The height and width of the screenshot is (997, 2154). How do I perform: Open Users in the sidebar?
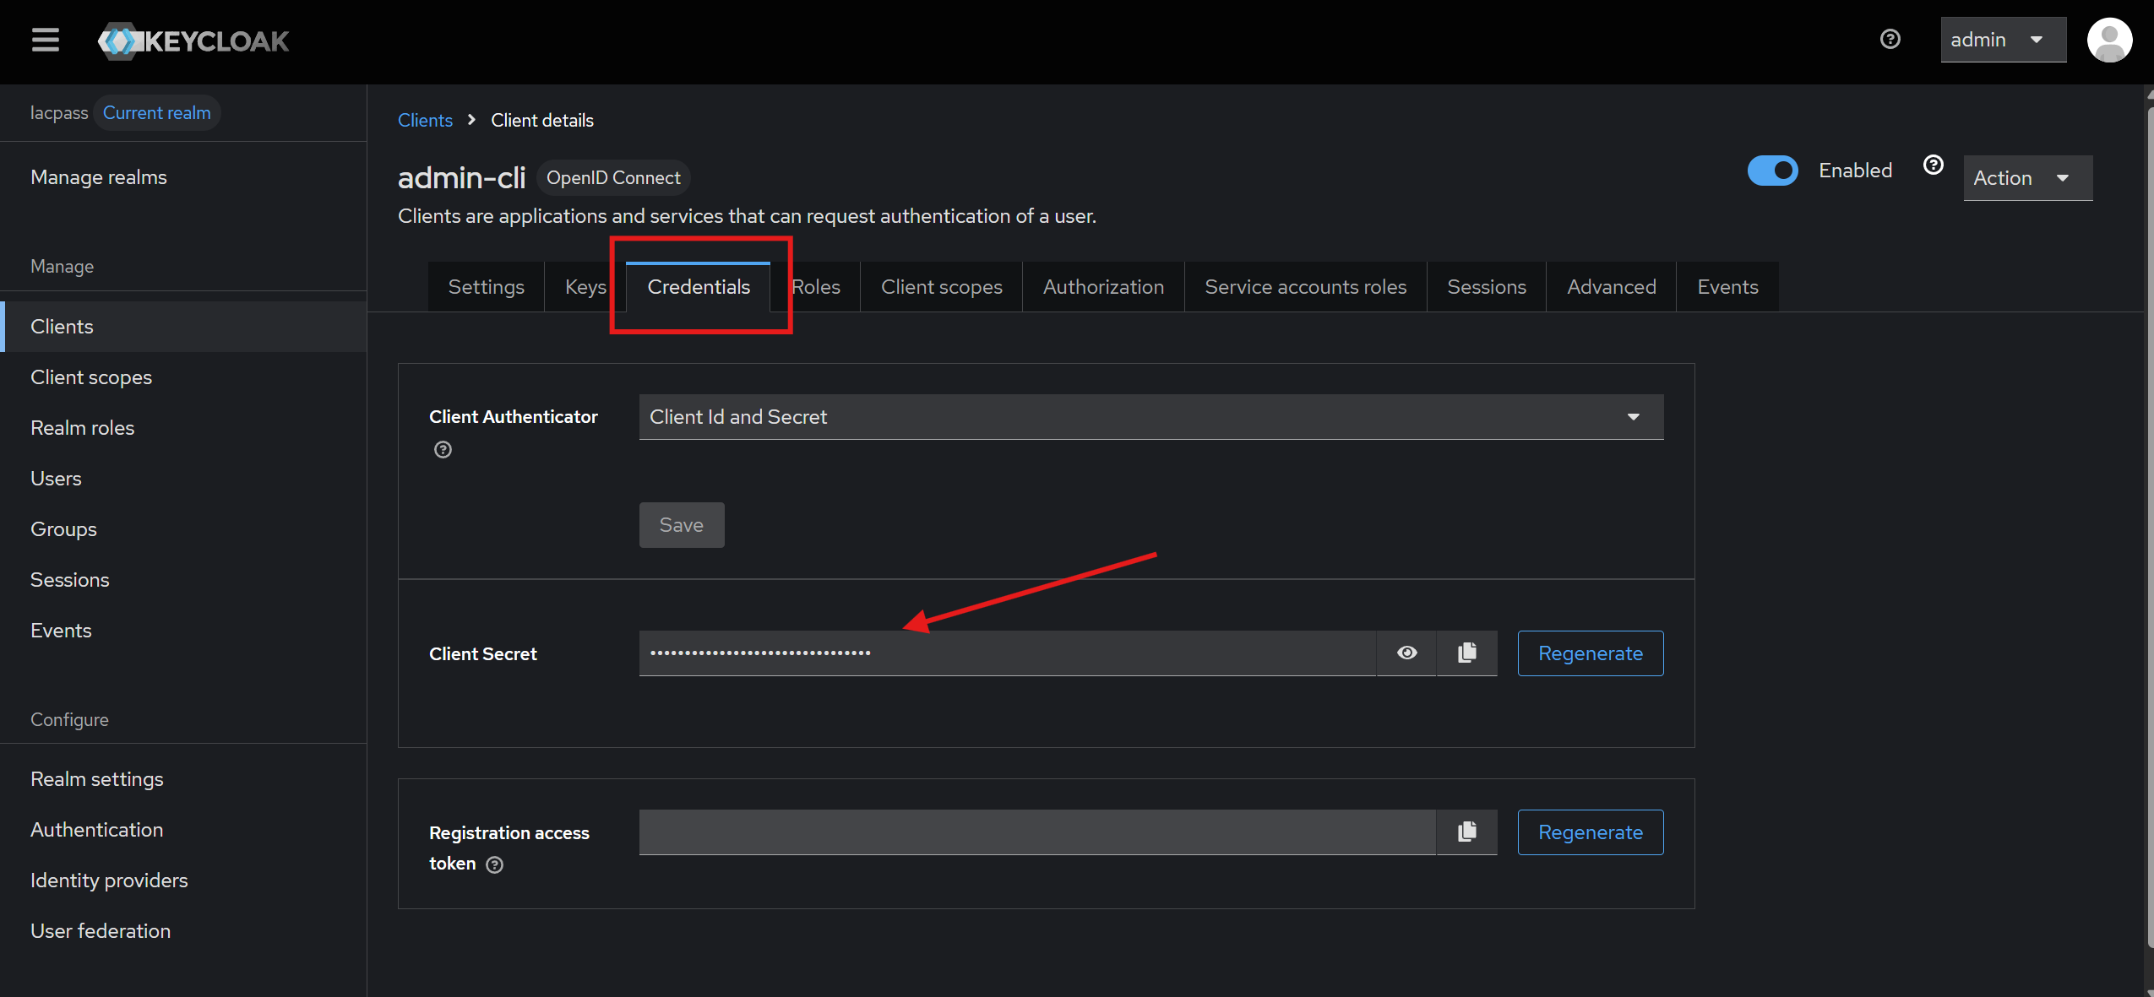[x=183, y=479]
